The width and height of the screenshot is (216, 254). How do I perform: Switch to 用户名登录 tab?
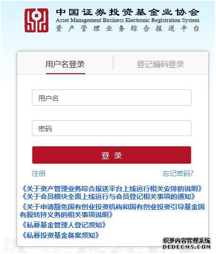[x=65, y=64]
